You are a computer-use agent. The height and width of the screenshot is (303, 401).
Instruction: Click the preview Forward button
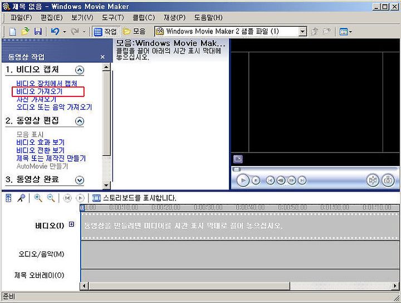tap(302, 180)
